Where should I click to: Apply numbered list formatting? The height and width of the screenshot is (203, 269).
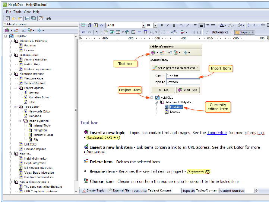(x=256, y=25)
